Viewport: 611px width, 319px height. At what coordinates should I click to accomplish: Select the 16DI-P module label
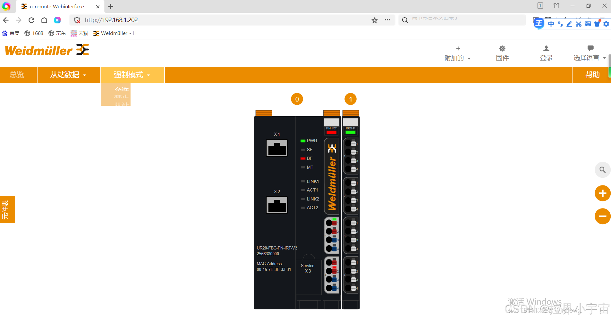350,128
